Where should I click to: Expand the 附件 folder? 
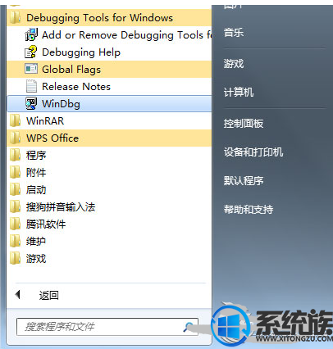point(109,173)
